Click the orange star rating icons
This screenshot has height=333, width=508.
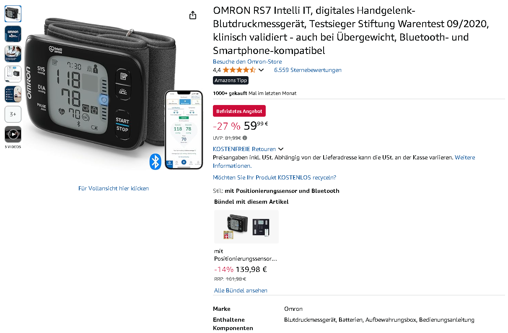pyautogui.click(x=239, y=70)
